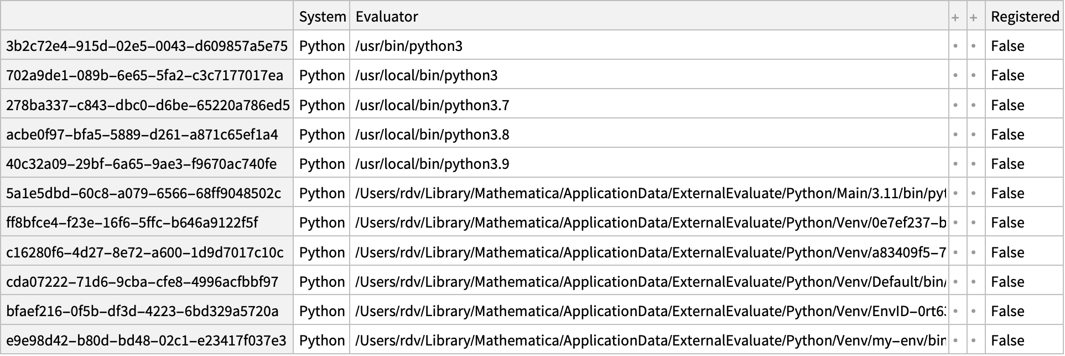Image resolution: width=1065 pixels, height=356 pixels.
Task: Click False in the Venv/a83409f5 row
Action: point(1007,252)
